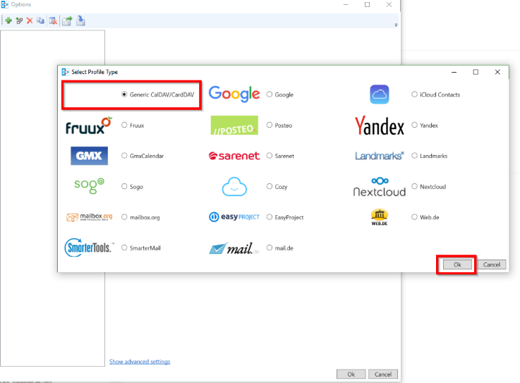
Task: Close the Options window
Action: [389, 5]
